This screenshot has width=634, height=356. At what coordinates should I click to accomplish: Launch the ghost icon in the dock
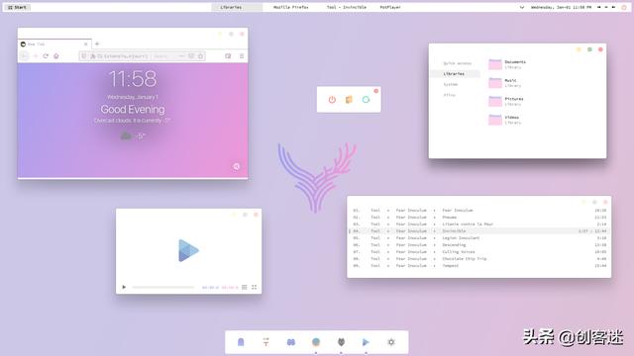click(x=241, y=342)
